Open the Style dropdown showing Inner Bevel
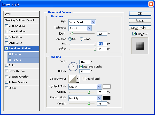155x115 pixels. [x=82, y=22]
